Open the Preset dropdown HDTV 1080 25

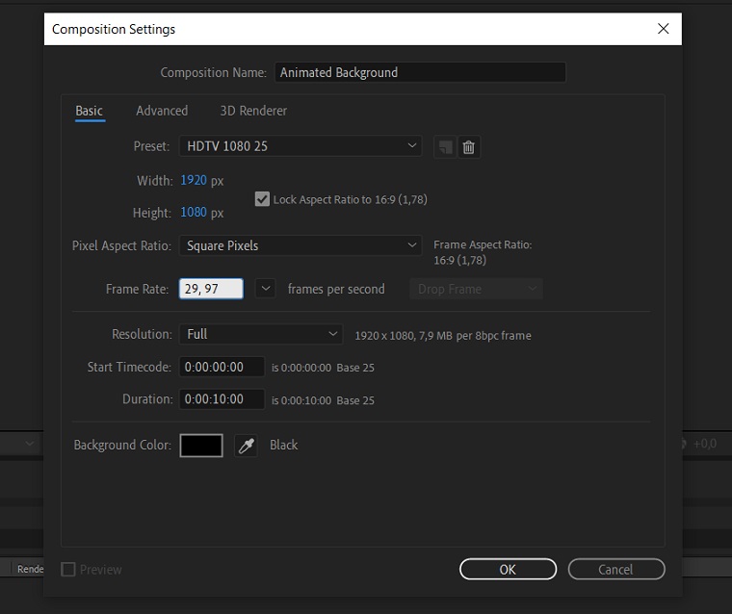(x=300, y=146)
